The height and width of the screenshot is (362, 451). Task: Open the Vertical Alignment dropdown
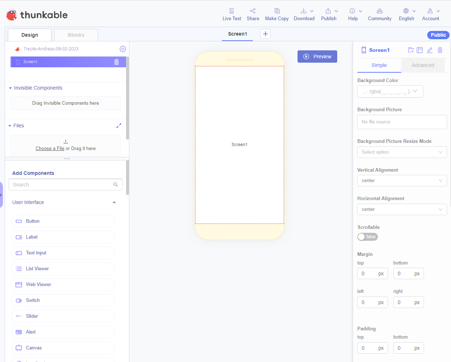click(x=402, y=181)
